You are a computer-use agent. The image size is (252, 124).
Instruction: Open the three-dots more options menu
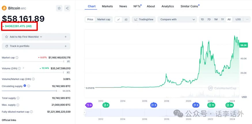coord(247,20)
